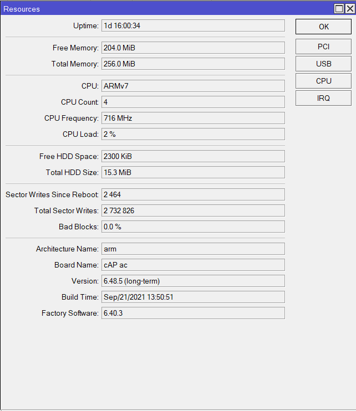Maximize the Resources window
The image size is (356, 411).
339,9
